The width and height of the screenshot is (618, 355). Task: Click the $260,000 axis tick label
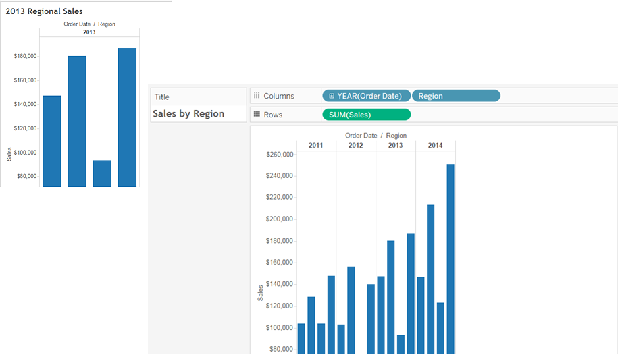point(280,155)
